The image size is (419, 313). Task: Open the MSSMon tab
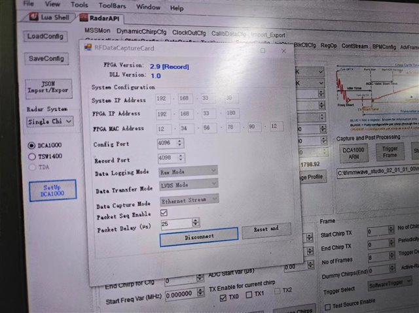coord(98,31)
